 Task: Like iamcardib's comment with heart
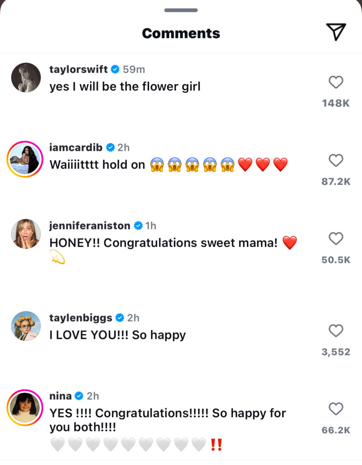336,160
